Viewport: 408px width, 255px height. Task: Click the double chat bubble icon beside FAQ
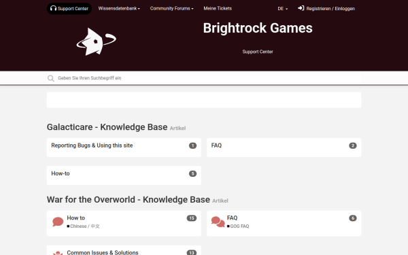218,222
